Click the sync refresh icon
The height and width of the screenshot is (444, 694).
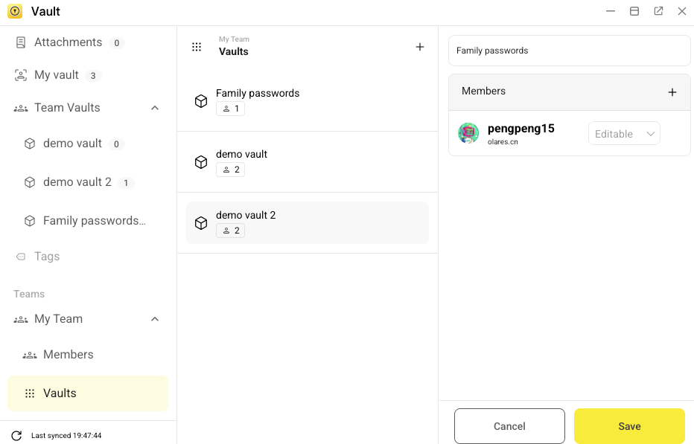click(16, 436)
